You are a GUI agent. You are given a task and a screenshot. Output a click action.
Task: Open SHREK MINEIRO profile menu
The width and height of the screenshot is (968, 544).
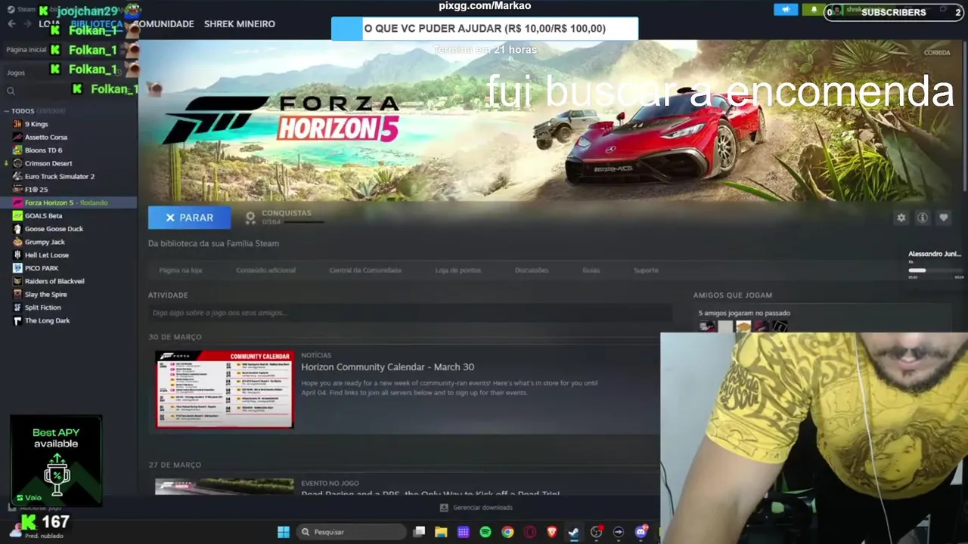[x=240, y=24]
